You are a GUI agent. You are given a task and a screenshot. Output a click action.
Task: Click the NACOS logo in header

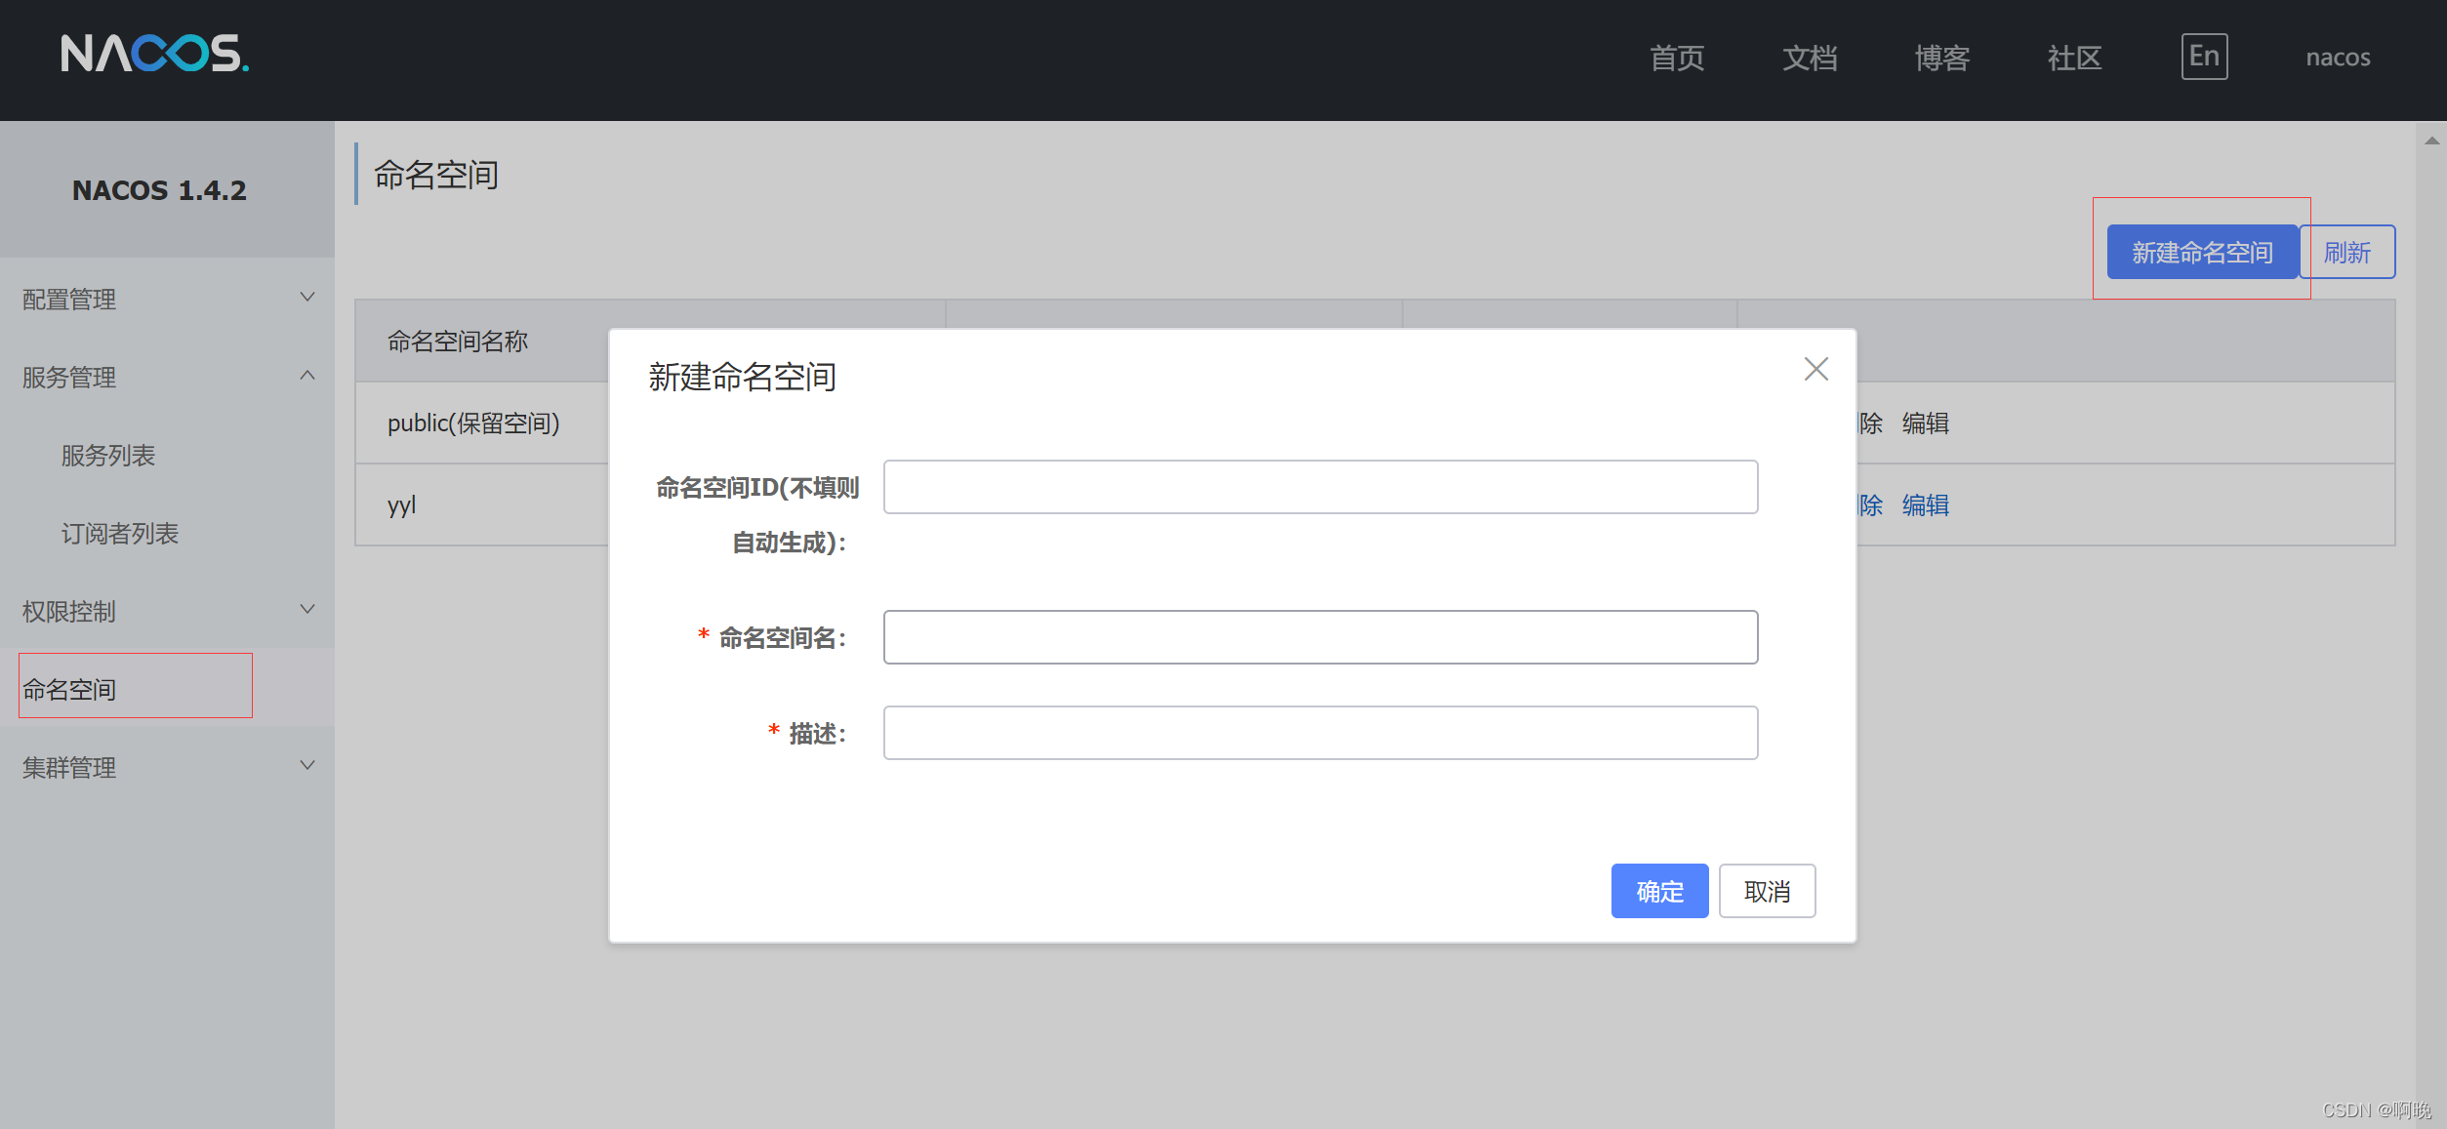(x=154, y=55)
